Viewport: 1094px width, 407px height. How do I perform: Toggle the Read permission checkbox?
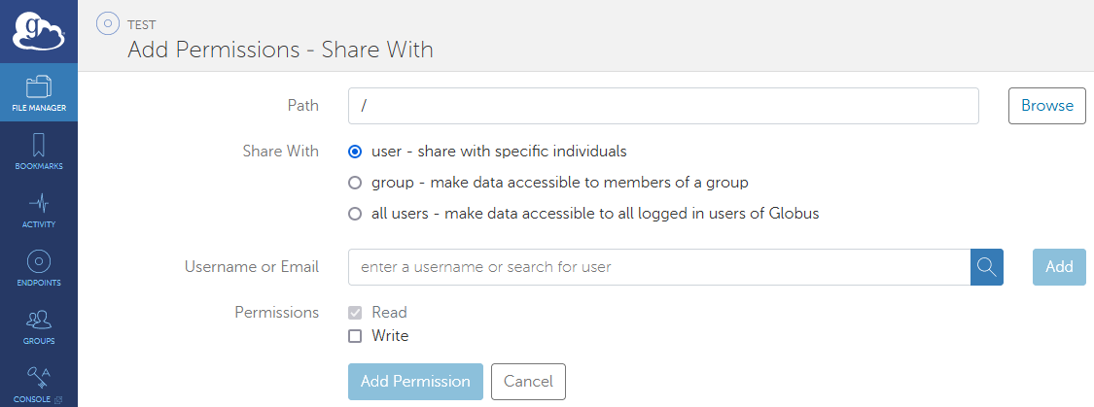point(355,313)
